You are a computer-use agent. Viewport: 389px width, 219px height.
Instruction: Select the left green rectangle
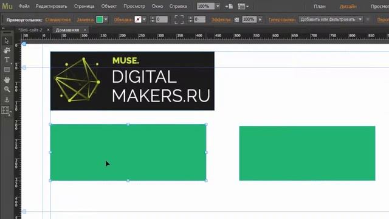128,153
